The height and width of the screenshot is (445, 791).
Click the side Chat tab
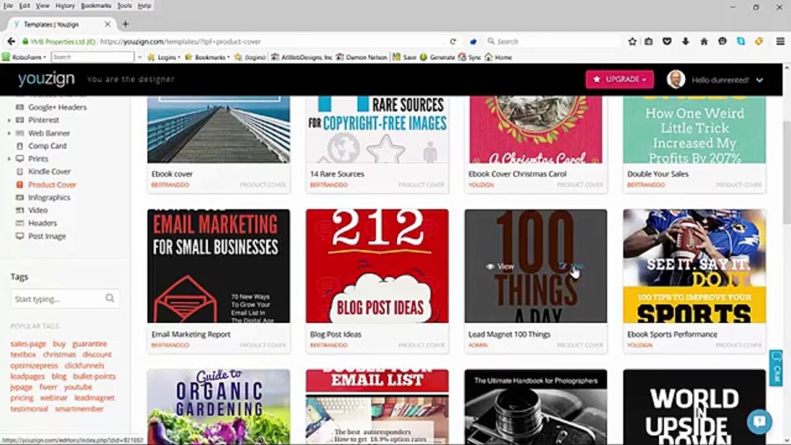tap(776, 368)
